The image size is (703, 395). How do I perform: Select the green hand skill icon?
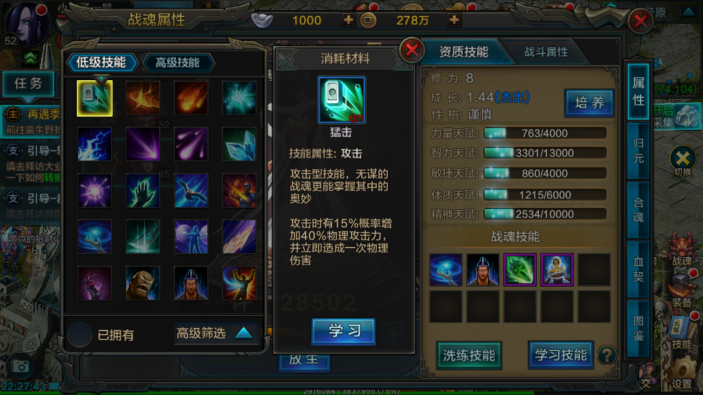(143, 191)
